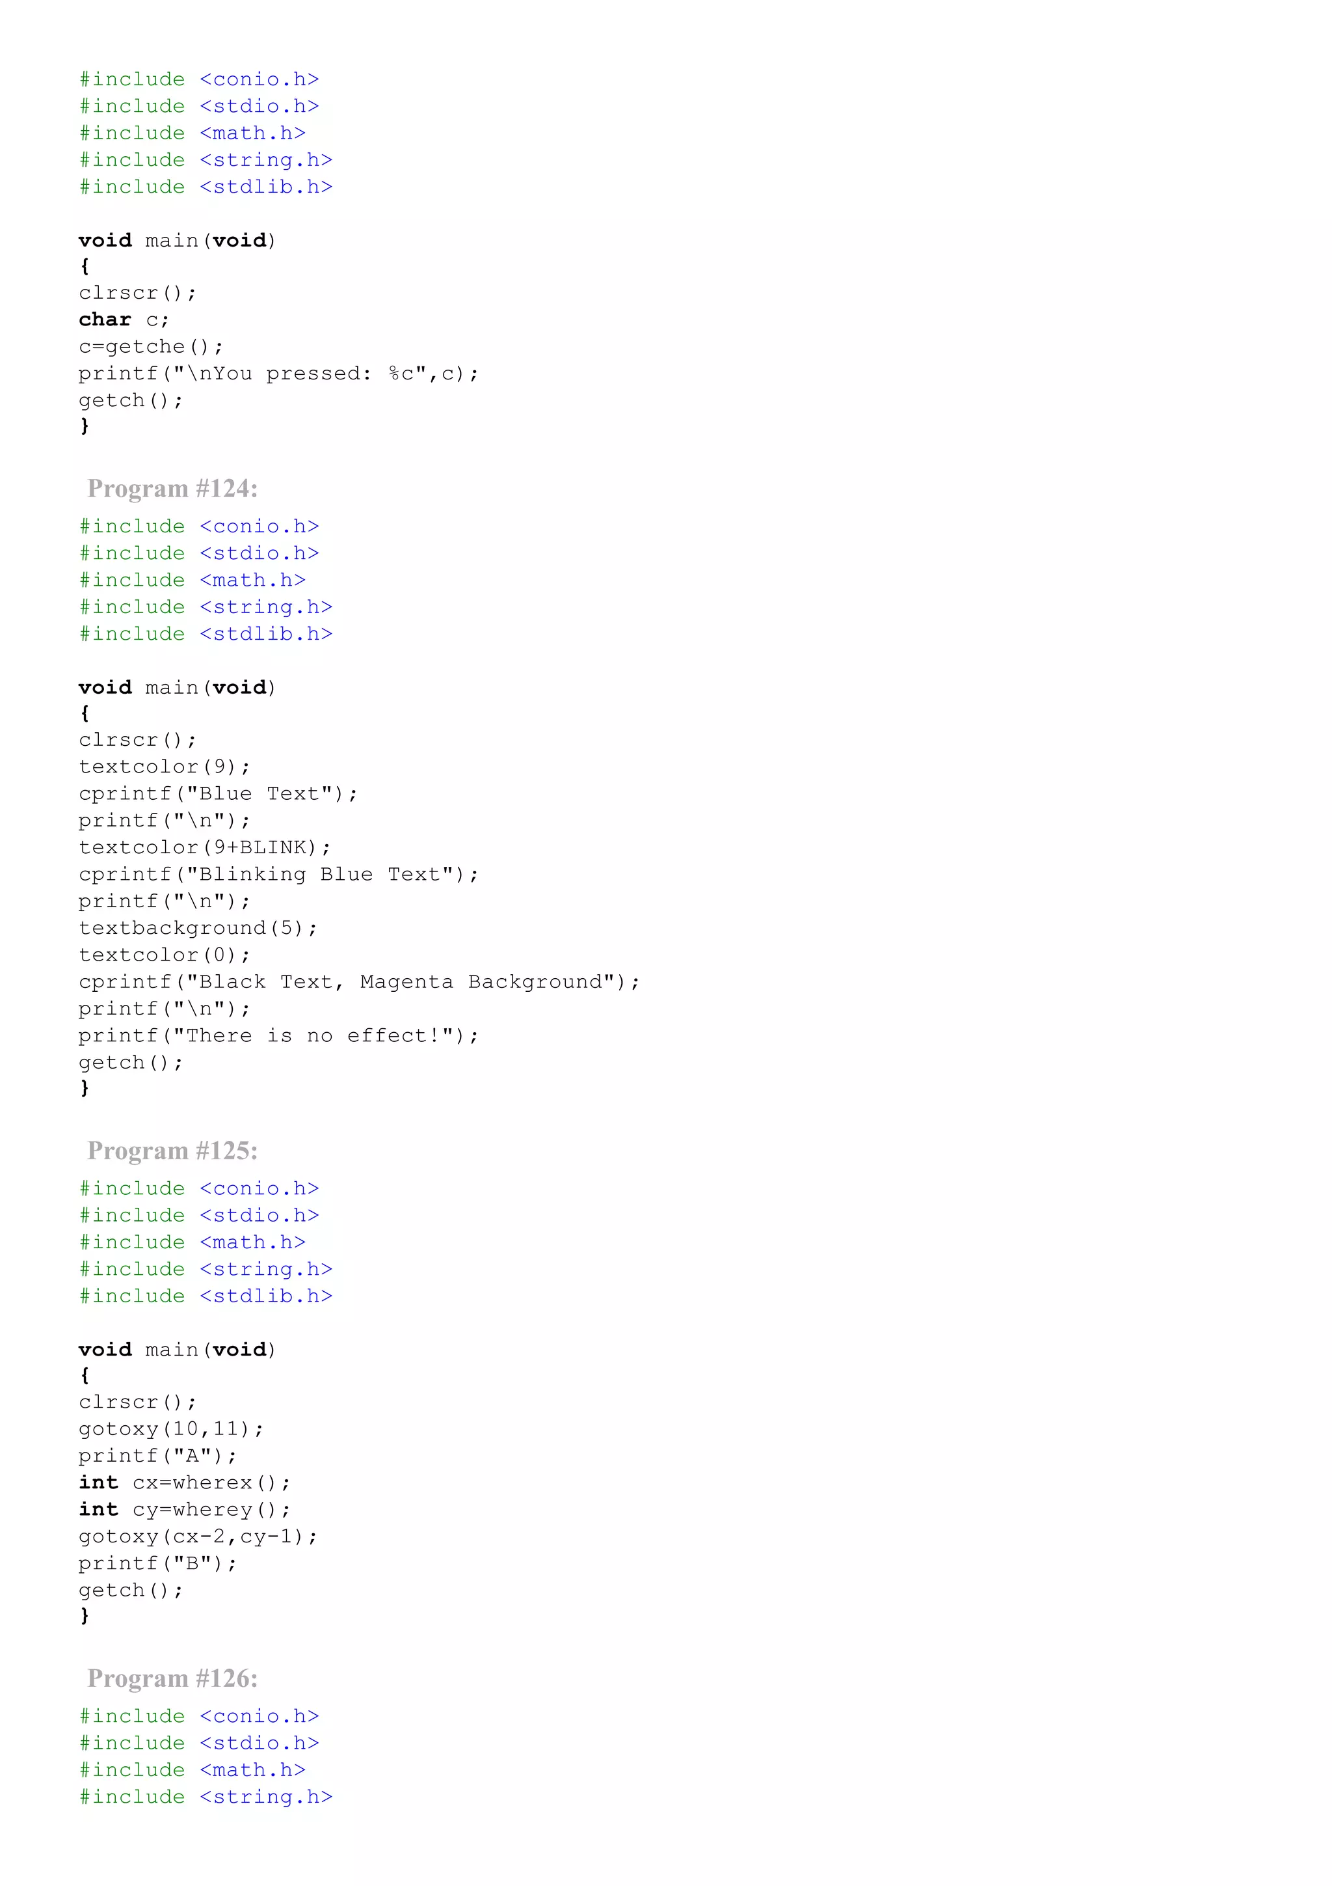This screenshot has height=1886, width=1332.
Task: Click '#include <string.h>' under Program #125
Action: [206, 1269]
